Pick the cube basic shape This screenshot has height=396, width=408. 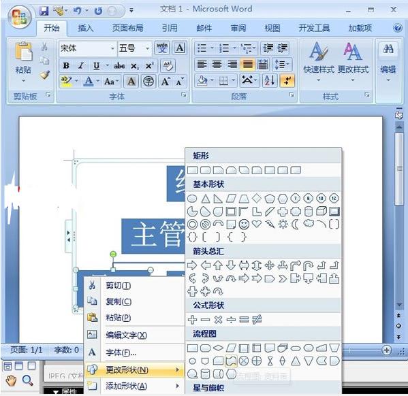click(321, 211)
